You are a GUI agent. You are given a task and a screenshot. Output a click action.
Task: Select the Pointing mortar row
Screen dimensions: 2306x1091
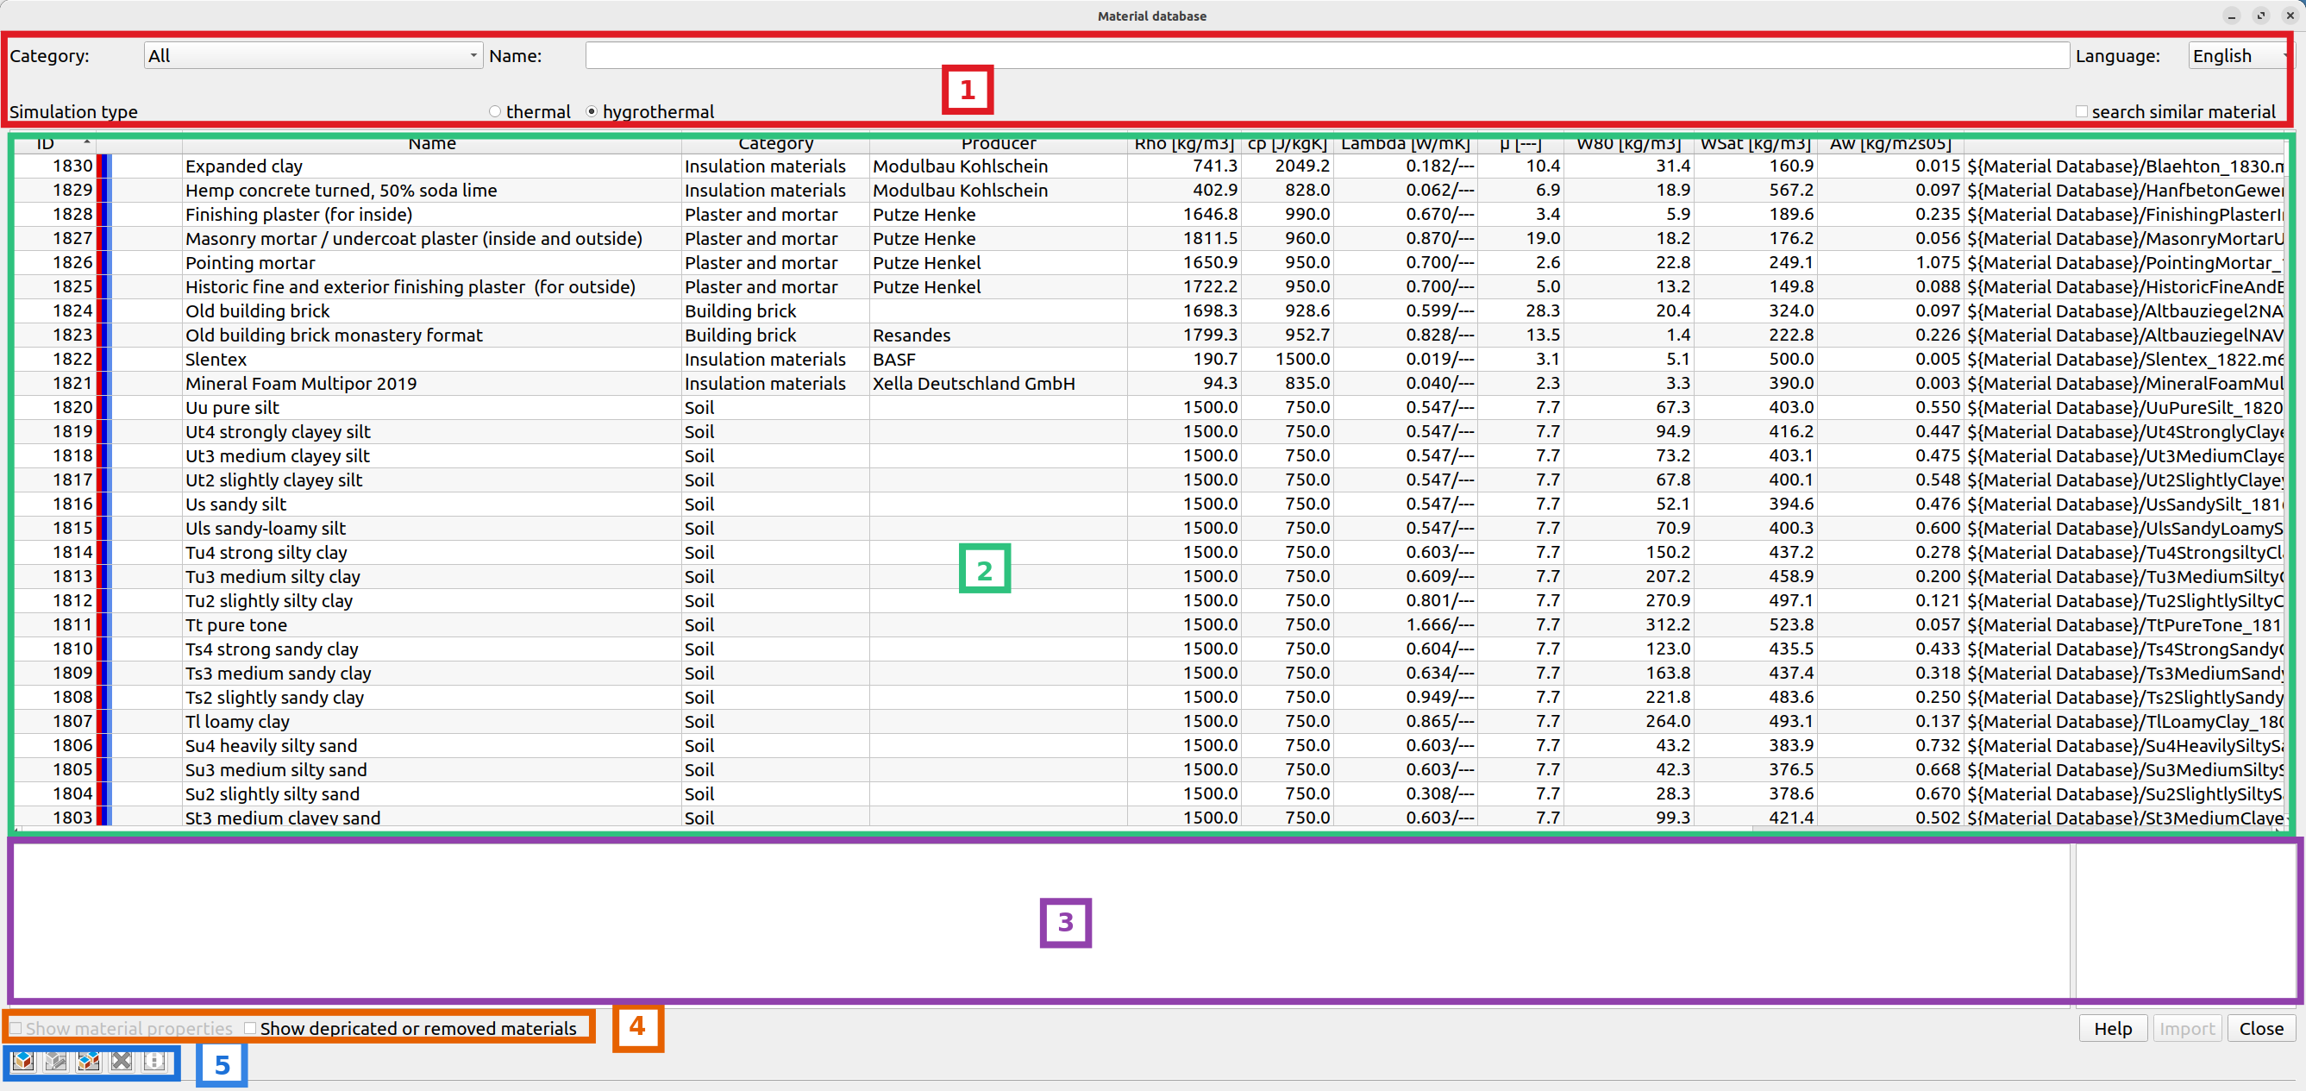pos(1150,262)
